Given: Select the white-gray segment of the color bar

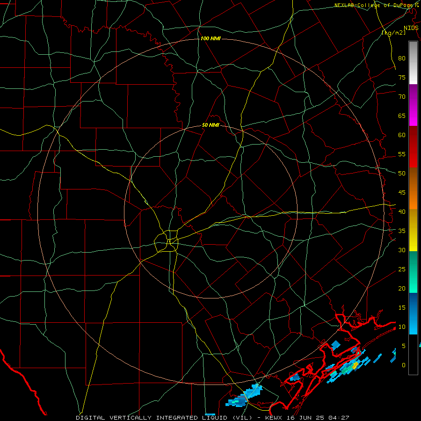Looking at the screenshot, I should [413, 63].
